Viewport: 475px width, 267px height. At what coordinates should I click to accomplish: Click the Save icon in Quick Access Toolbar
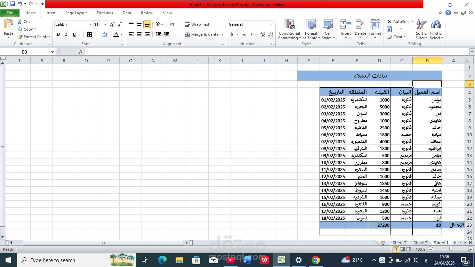click(x=13, y=4)
